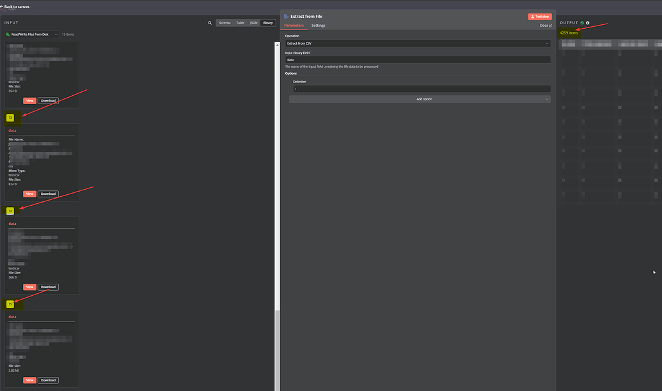The height and width of the screenshot is (391, 662).
Task: Select the Parameters tab
Action: pyautogui.click(x=294, y=26)
